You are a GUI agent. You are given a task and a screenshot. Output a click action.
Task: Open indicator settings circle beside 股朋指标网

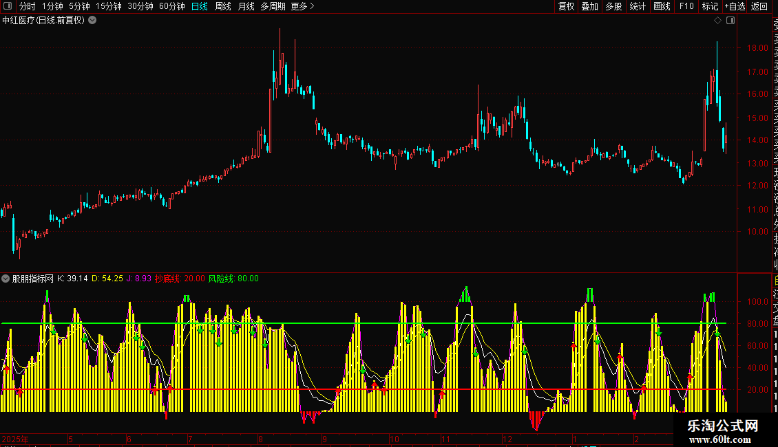(6, 279)
